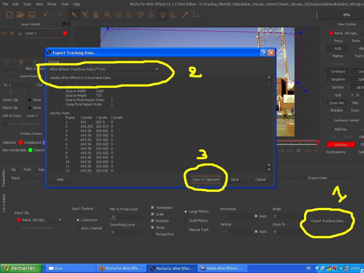Cancel the Export Tracking Data dialog
Screen dimensions: 364x273
pyautogui.click(x=260, y=179)
